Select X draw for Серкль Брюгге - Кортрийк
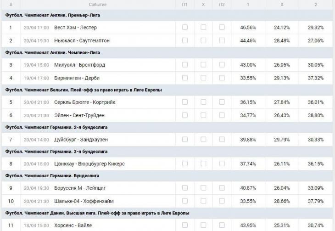Viewport: 335px width, 231px height. tap(203, 102)
